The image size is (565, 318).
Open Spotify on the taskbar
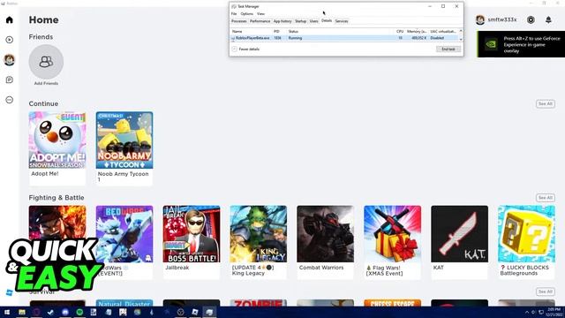[79, 312]
